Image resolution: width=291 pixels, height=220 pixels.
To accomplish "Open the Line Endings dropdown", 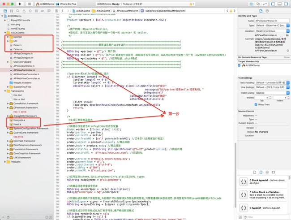I will tap(272, 87).
